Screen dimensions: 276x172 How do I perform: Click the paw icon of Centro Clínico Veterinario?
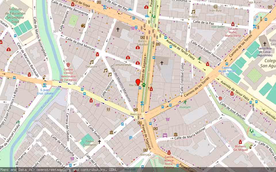pyautogui.click(x=68, y=64)
